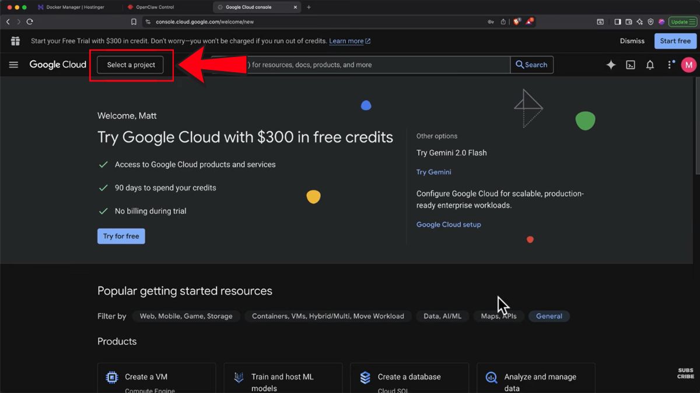Click the Brave Shields lion icon

click(516, 22)
